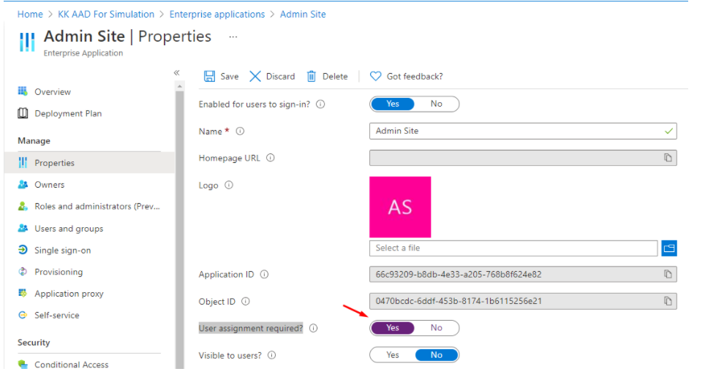
Task: Go to Home breadcrumb link
Action: pos(30,14)
